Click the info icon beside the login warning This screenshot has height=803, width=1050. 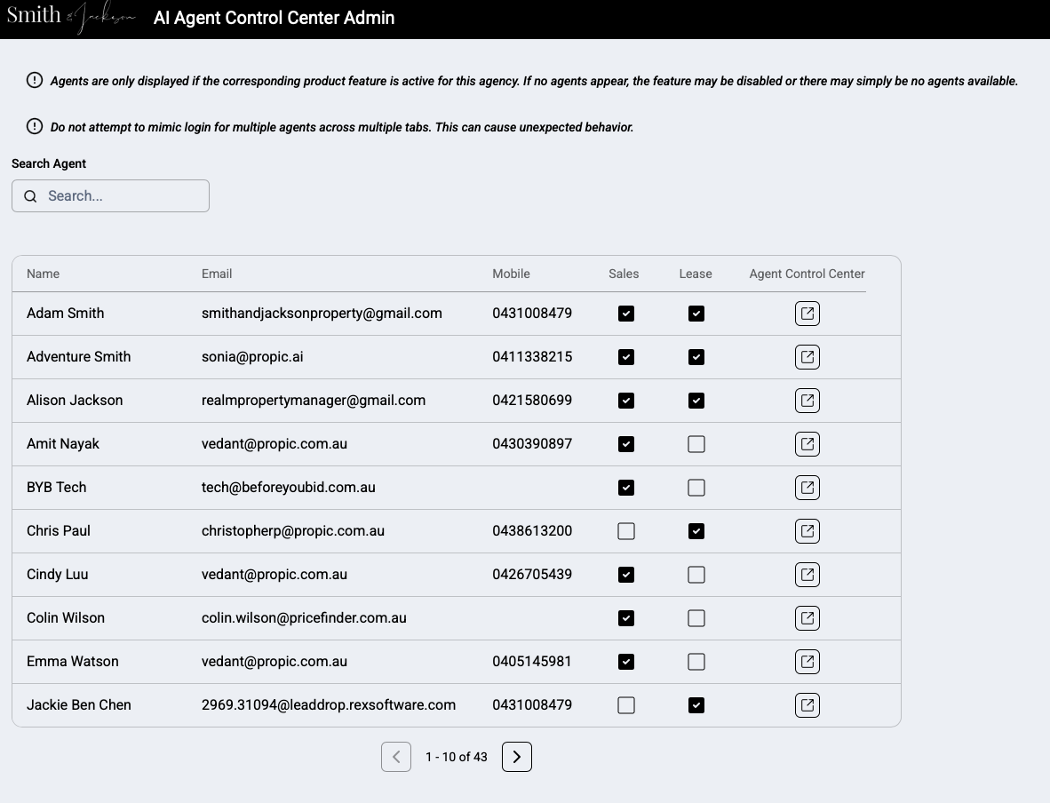pos(35,126)
